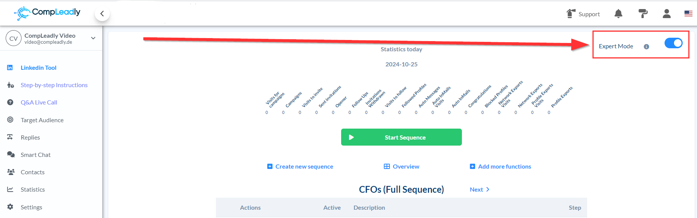Viewport: 697px width, 218px height.
Task: Click the user profile icon
Action: pos(667,14)
